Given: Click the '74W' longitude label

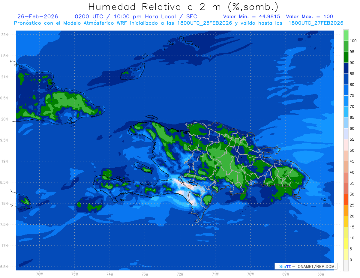Looking at the screenshot, I should tap(110, 274).
